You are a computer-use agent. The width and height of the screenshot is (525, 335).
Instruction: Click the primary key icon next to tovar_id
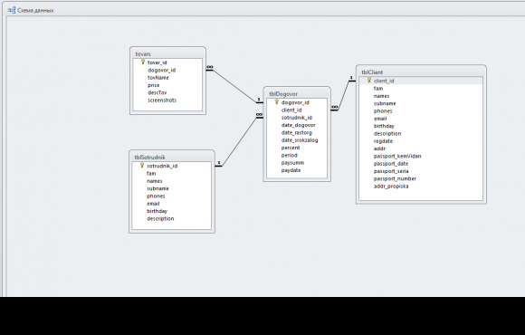click(143, 62)
